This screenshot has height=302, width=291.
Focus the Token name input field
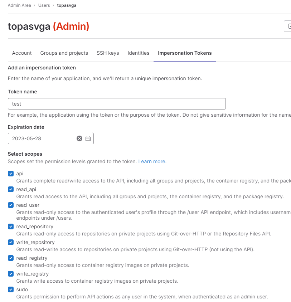[117, 104]
